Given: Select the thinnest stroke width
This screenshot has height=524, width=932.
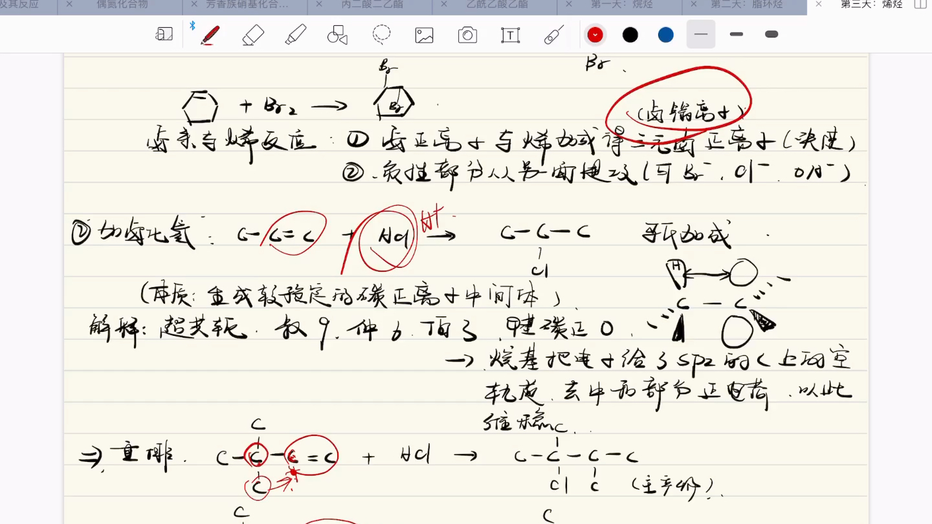Looking at the screenshot, I should click(x=701, y=34).
